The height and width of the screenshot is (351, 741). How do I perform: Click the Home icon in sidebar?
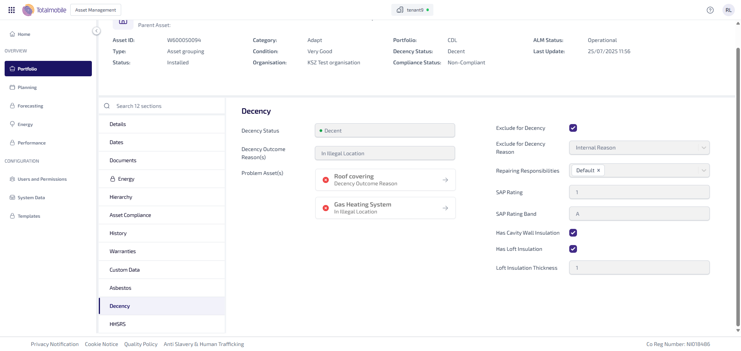(12, 34)
